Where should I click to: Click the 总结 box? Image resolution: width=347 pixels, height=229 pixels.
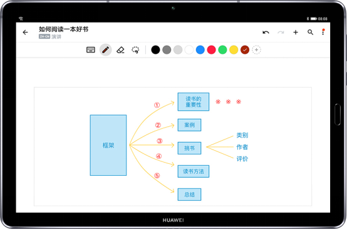pos(189,195)
